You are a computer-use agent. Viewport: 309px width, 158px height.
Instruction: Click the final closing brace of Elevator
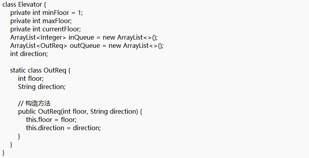coord(4,153)
